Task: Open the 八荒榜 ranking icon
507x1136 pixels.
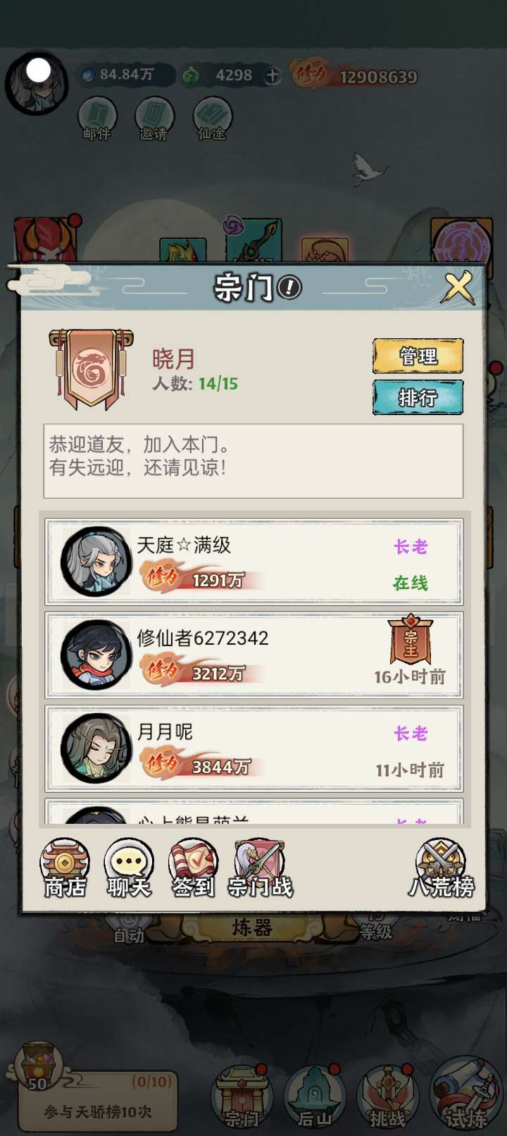Action: point(442,868)
